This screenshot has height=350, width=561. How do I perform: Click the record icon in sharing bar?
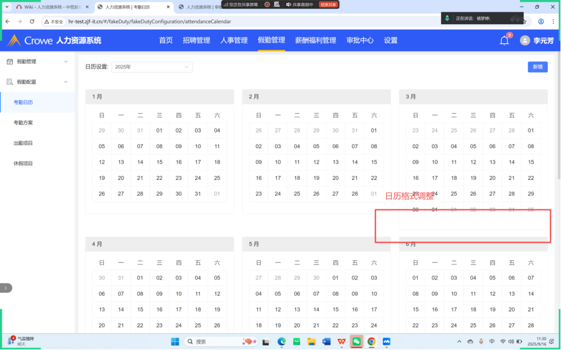[267, 5]
